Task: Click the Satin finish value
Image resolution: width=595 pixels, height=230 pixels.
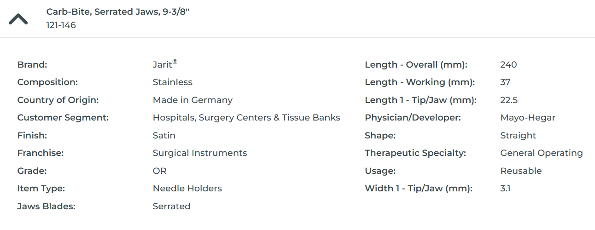Action: [164, 135]
